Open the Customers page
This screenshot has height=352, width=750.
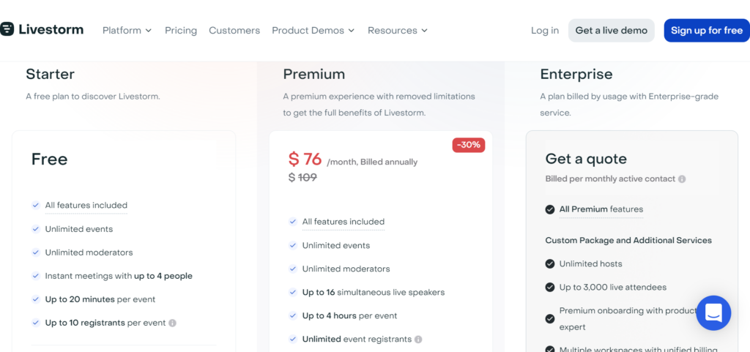coord(234,31)
